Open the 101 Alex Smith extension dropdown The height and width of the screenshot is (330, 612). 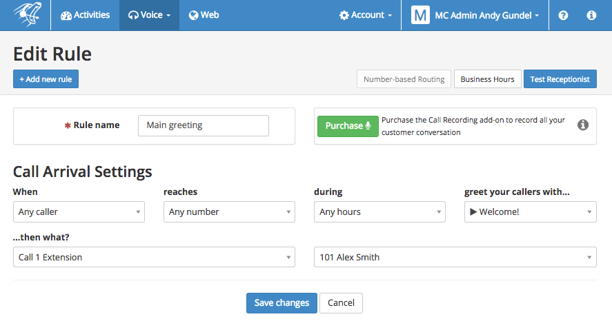(x=455, y=257)
